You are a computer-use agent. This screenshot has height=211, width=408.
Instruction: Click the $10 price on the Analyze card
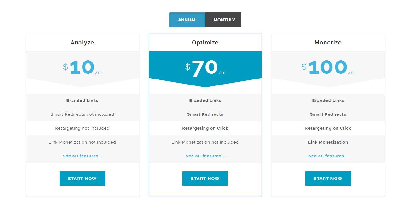click(82, 67)
